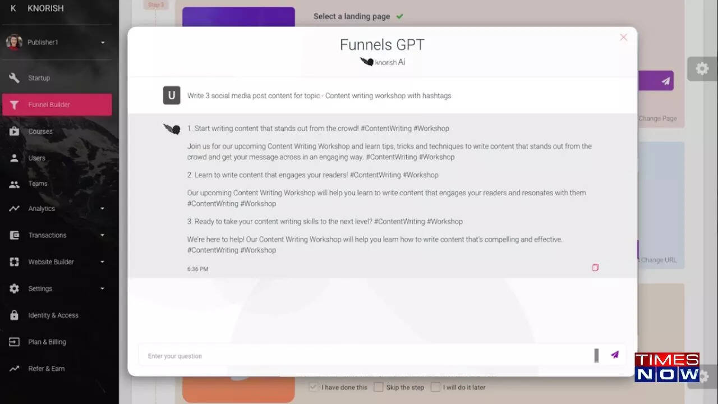Click the Knorish AI bird logo

click(x=366, y=62)
